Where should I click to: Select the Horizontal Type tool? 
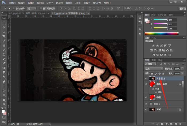(x=4, y=86)
